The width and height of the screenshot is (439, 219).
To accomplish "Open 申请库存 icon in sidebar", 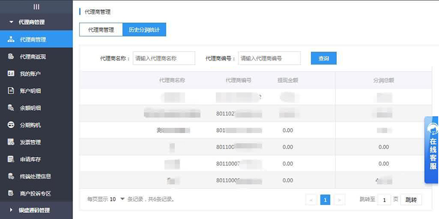I will pyautogui.click(x=11, y=159).
